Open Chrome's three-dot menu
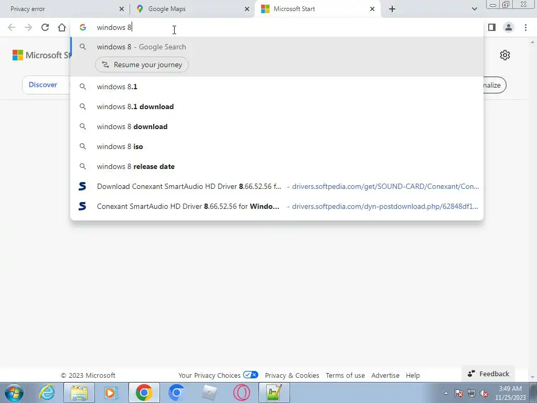 525,27
